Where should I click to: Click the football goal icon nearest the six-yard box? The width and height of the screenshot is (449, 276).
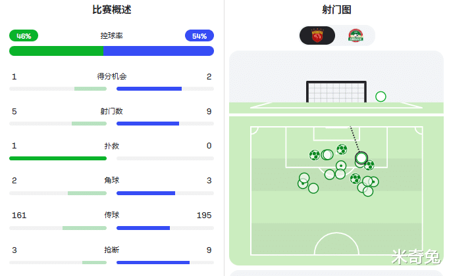(342, 149)
